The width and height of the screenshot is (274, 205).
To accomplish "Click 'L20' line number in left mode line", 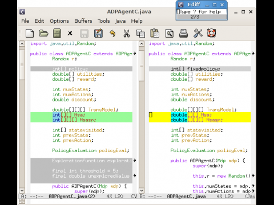I will [119, 196].
